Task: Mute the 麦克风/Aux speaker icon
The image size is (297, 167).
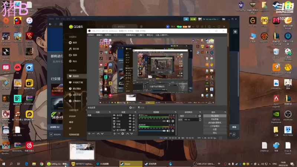Action: click(168, 121)
